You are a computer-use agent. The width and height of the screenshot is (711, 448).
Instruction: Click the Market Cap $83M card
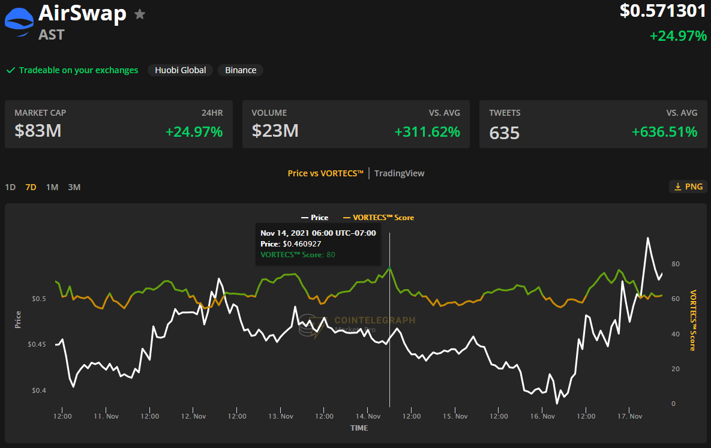tap(119, 124)
